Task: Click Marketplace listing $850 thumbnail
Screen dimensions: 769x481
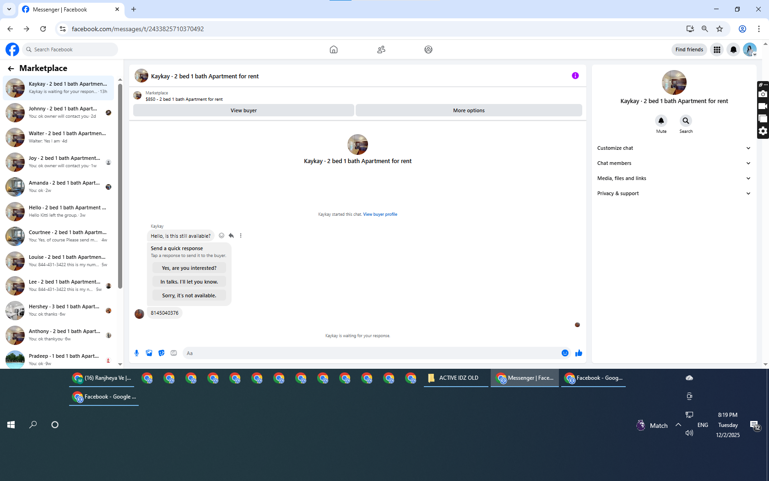Action: pyautogui.click(x=137, y=95)
